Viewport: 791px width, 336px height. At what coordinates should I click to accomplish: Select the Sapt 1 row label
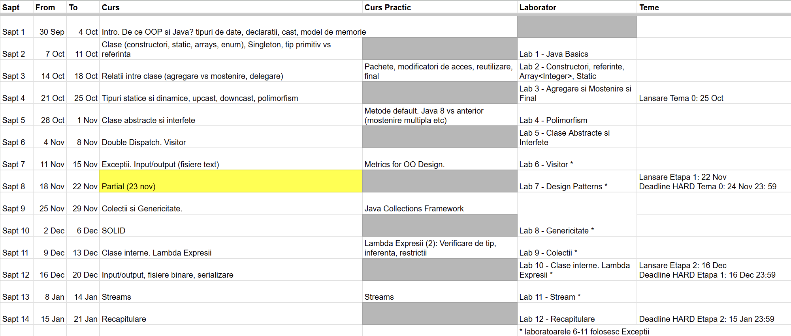tap(17, 27)
